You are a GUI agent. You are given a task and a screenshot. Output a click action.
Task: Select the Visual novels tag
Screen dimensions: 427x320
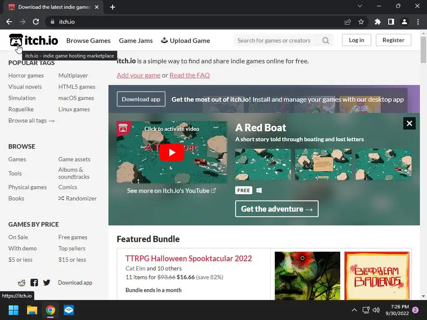click(25, 87)
